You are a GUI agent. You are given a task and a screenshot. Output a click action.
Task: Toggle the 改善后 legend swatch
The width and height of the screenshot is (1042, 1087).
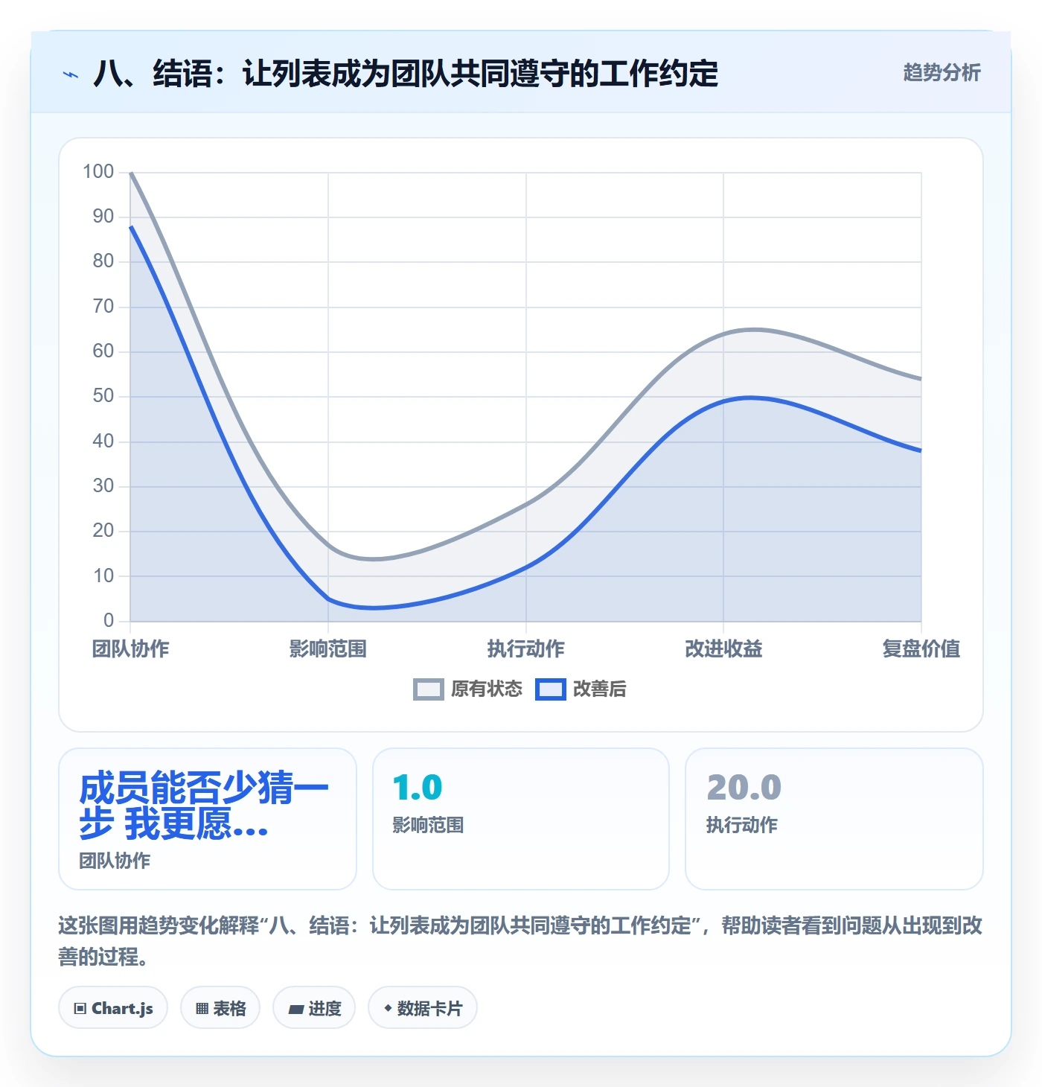pos(550,689)
